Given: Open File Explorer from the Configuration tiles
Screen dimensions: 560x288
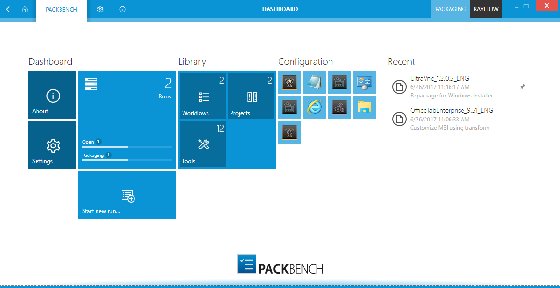Looking at the screenshot, I should coord(365,108).
